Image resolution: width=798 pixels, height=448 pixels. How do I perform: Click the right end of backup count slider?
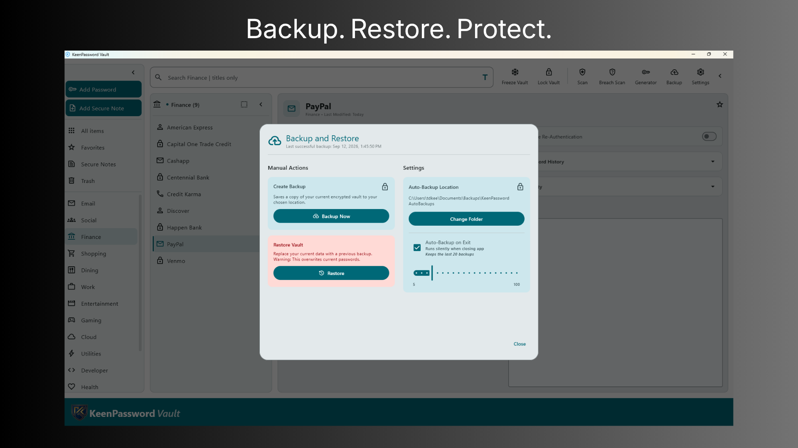[x=517, y=273]
